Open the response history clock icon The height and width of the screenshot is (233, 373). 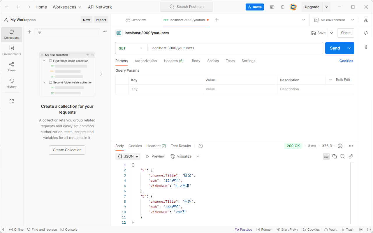point(200,146)
